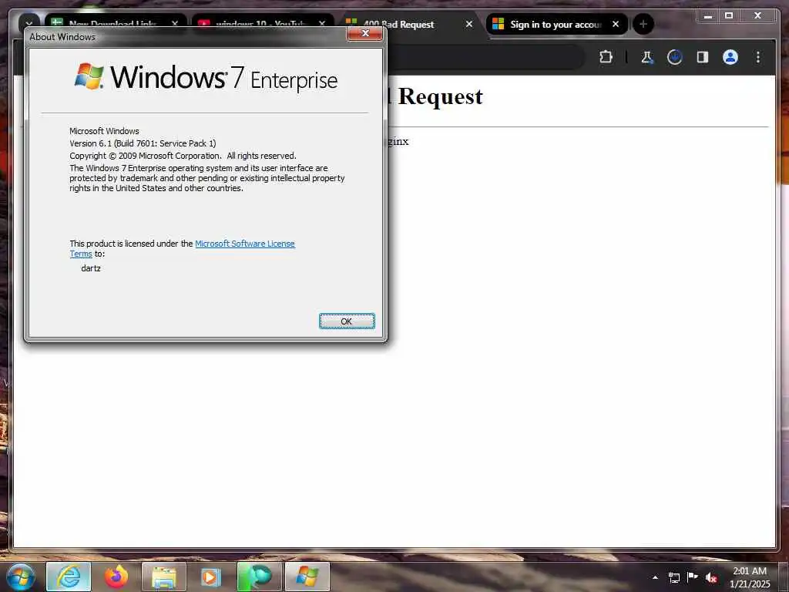
Task: Open a new browser tab
Action: click(643, 24)
